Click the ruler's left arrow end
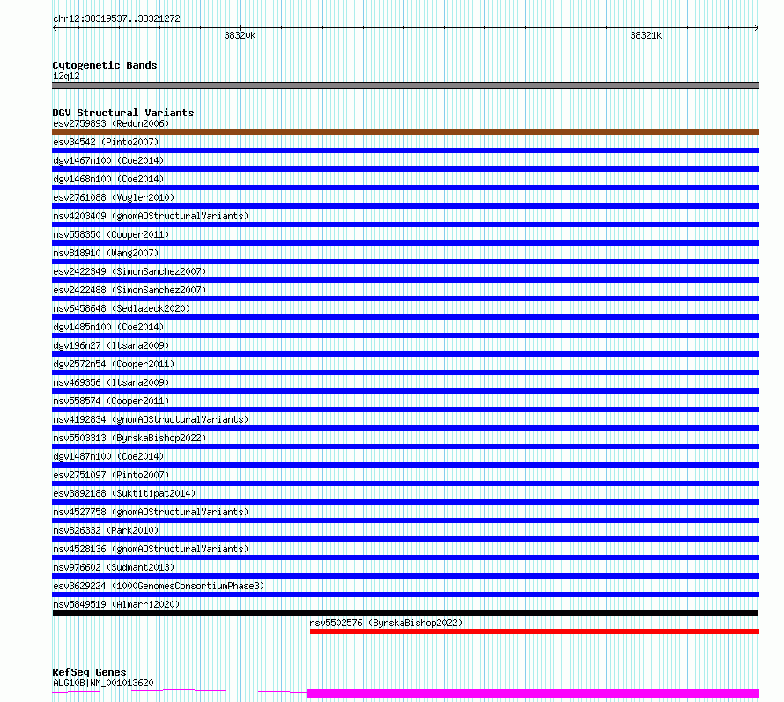This screenshot has width=784, height=702. (x=55, y=28)
